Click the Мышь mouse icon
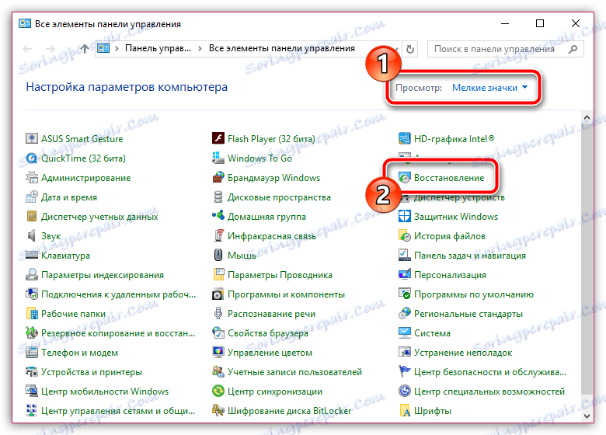 point(218,256)
